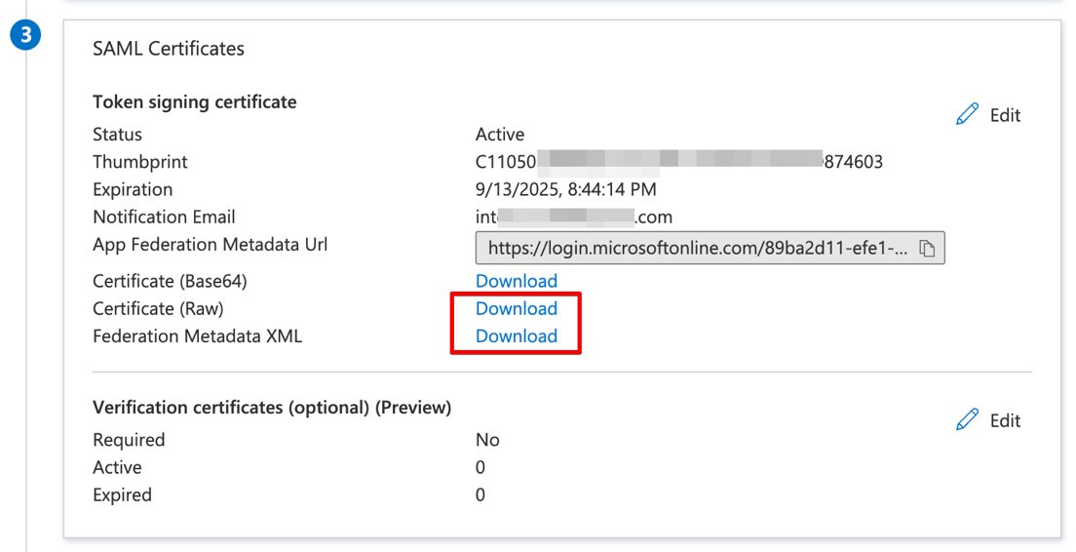Click the App Federation Metadata Url label
The image size is (1076, 552).
(x=210, y=245)
